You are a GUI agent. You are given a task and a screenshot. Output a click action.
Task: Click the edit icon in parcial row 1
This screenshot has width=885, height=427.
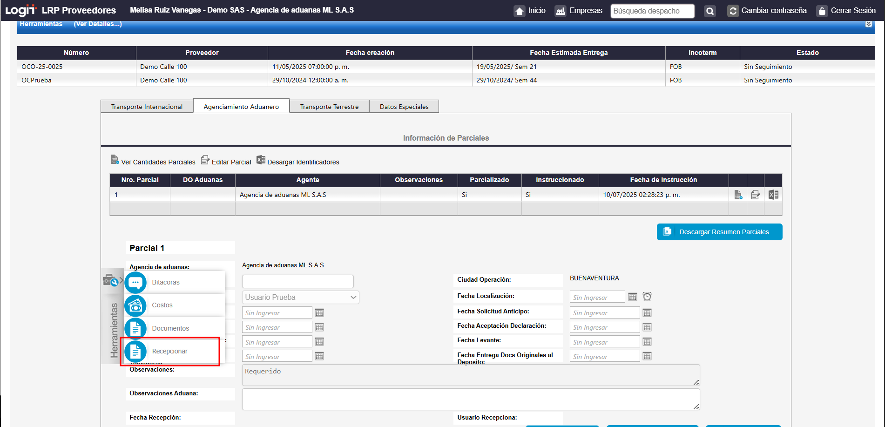point(756,195)
